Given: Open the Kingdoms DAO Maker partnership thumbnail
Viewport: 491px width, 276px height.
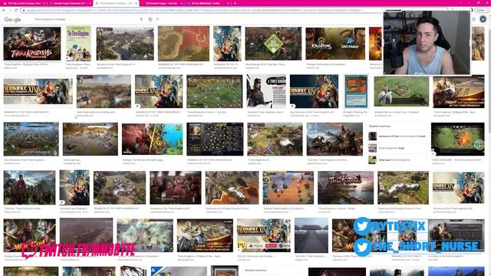Looking at the screenshot, I should 335,44.
